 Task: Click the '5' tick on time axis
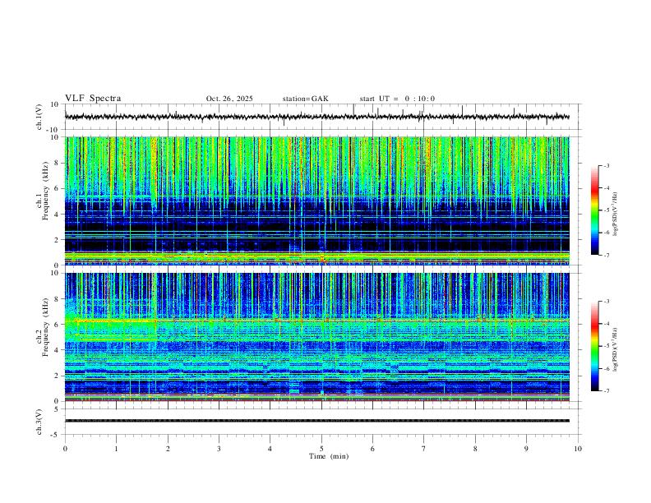tap(321, 449)
